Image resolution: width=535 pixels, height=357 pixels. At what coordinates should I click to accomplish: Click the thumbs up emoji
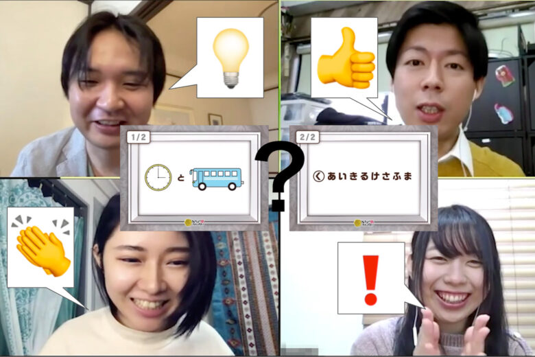pos(345,58)
